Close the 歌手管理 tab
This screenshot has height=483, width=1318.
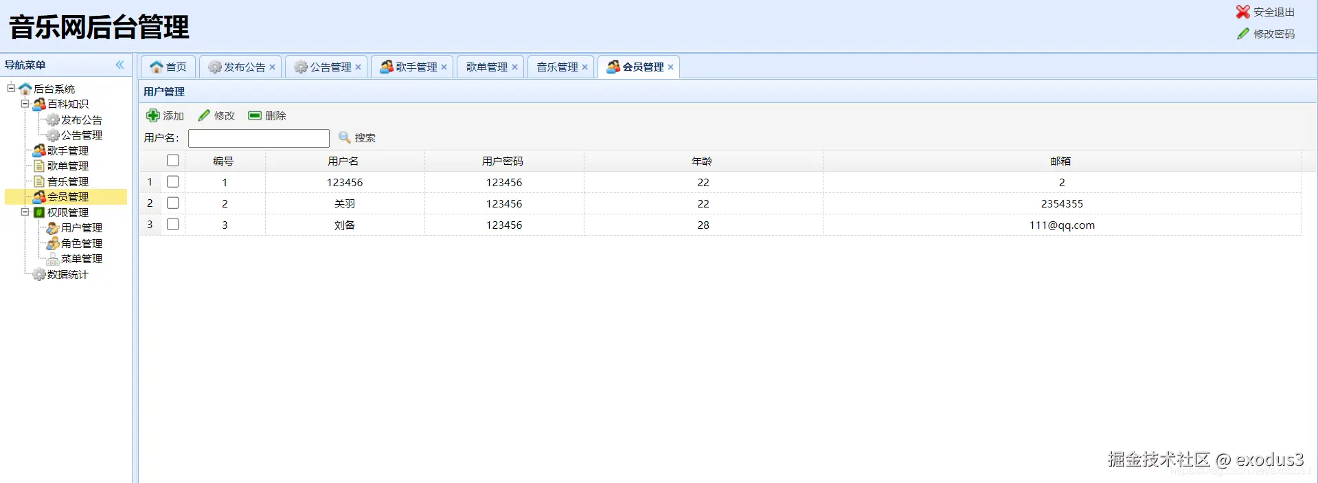click(444, 67)
